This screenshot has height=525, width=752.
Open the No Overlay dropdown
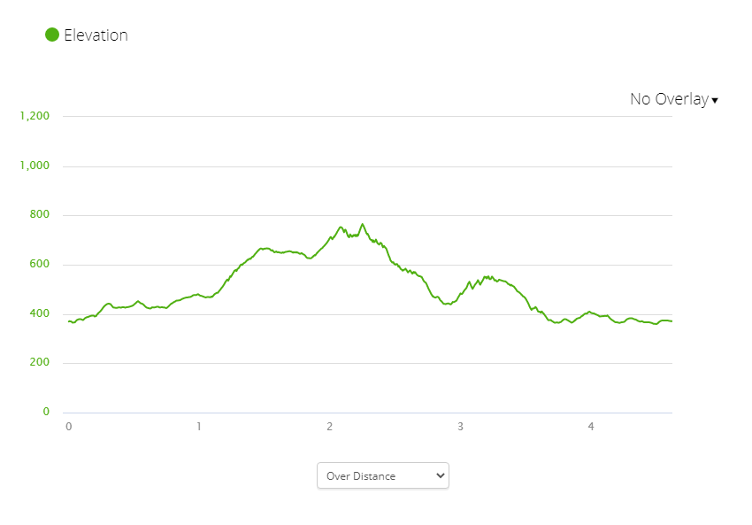[669, 99]
